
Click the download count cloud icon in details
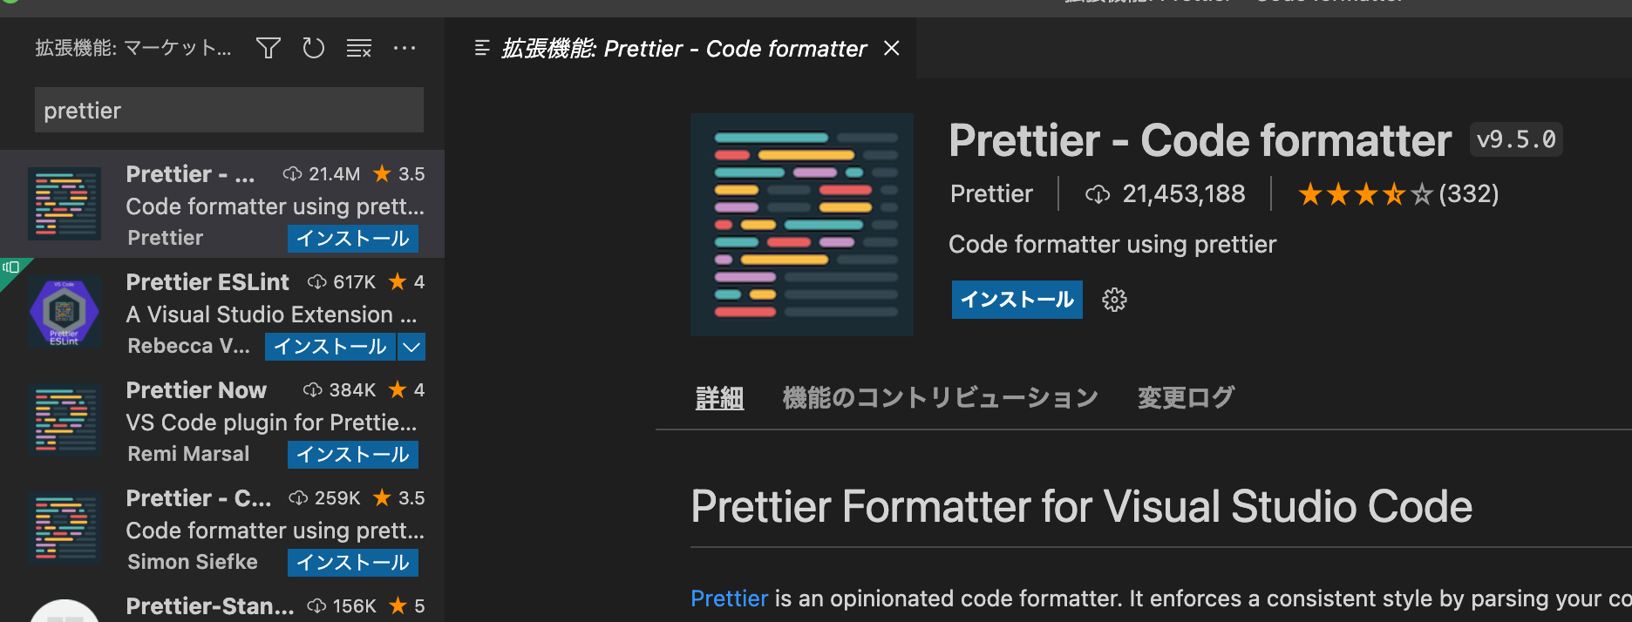tap(1098, 194)
